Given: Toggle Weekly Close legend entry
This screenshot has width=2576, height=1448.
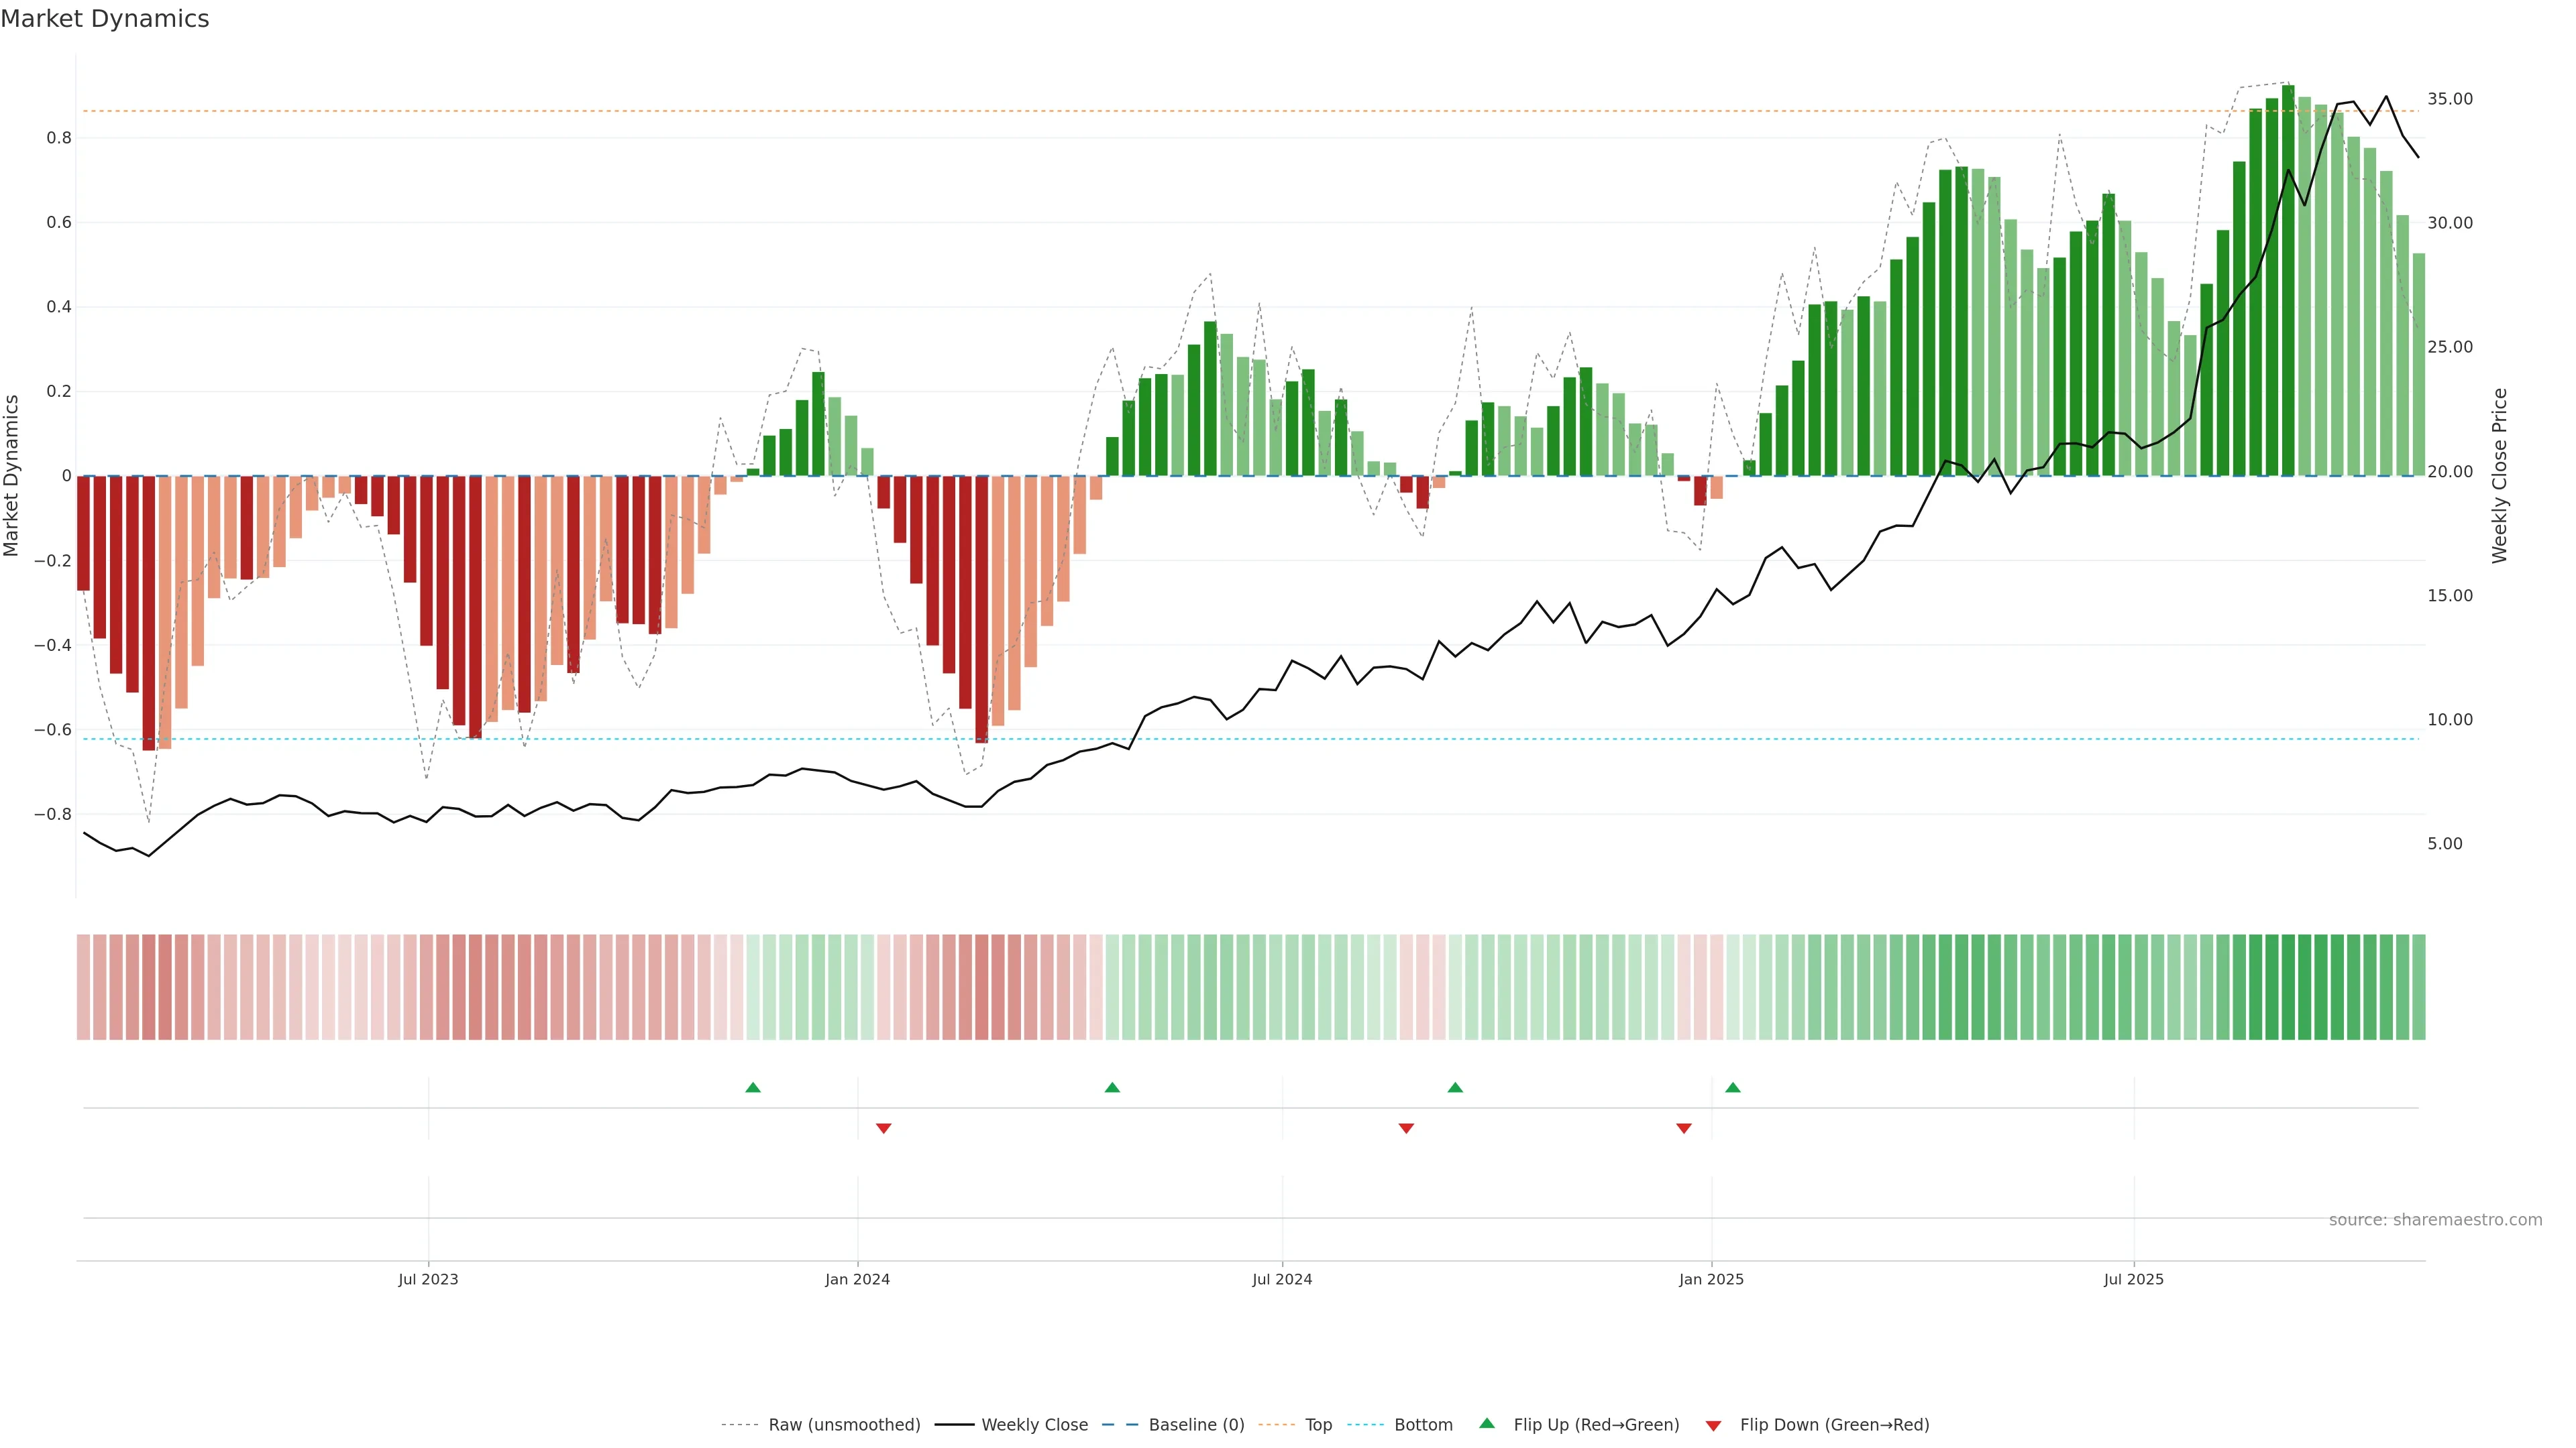Looking at the screenshot, I should (1034, 1425).
